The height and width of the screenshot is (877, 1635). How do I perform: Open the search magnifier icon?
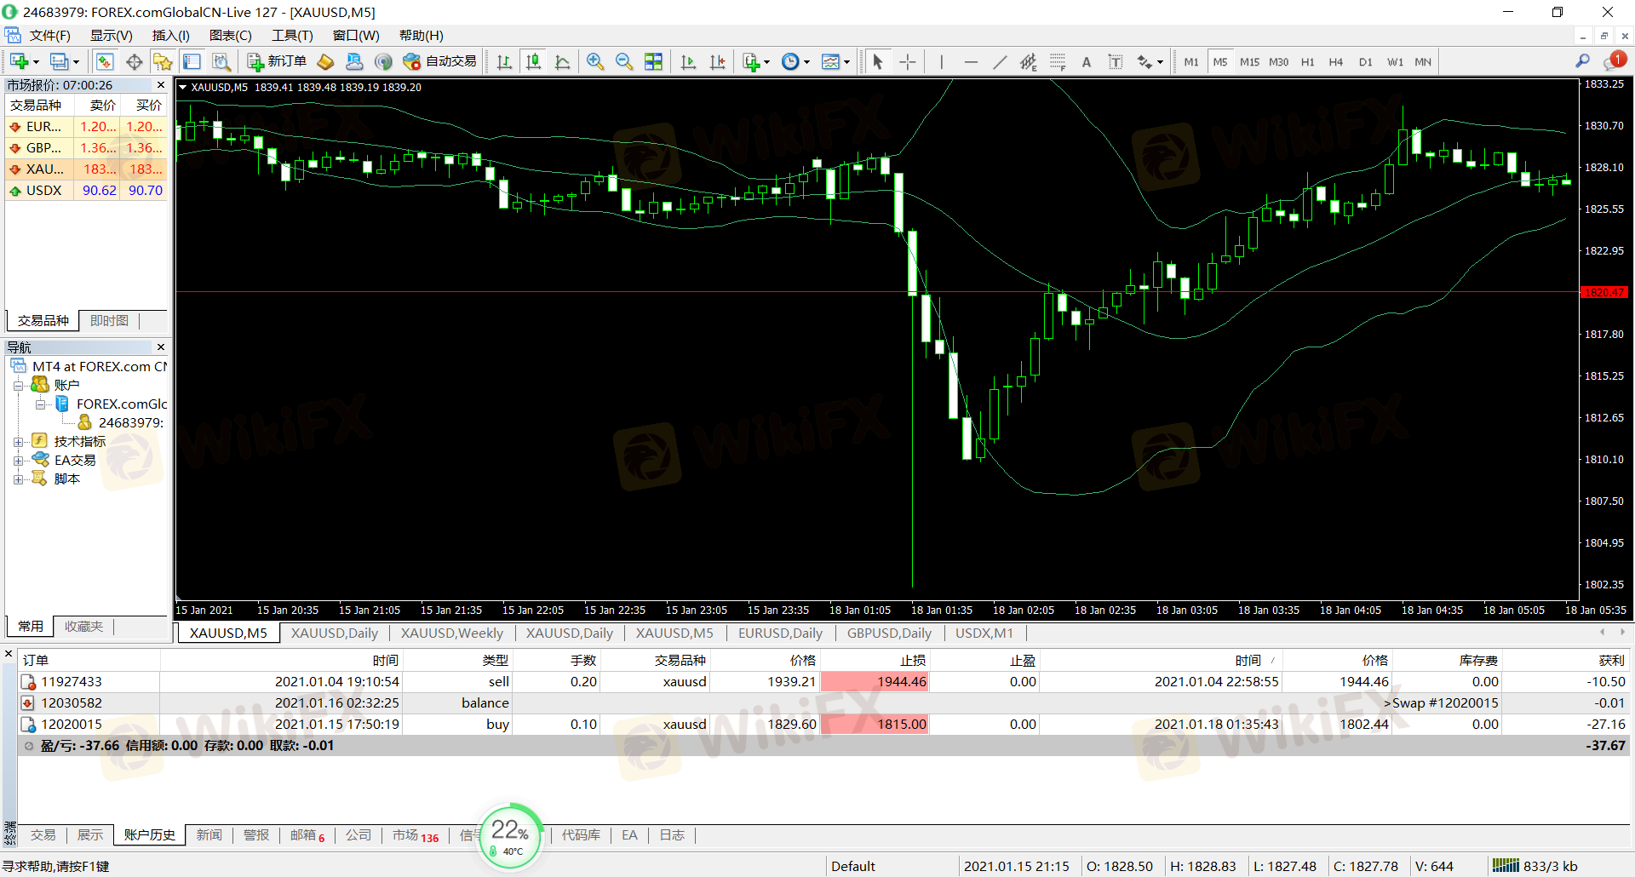click(1582, 60)
